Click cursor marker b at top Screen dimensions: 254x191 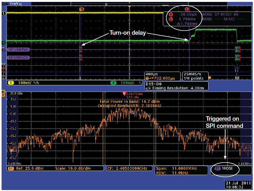pos(187,9)
